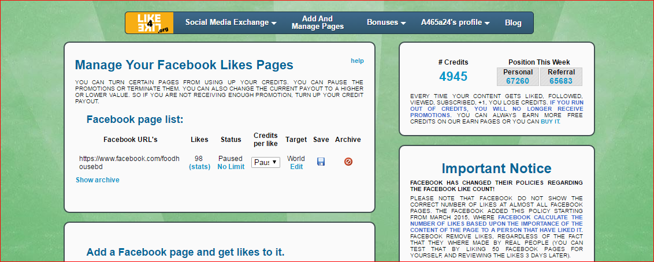The image size is (654, 262).
Task: Go to Add And Manage Pages
Action: 318,23
